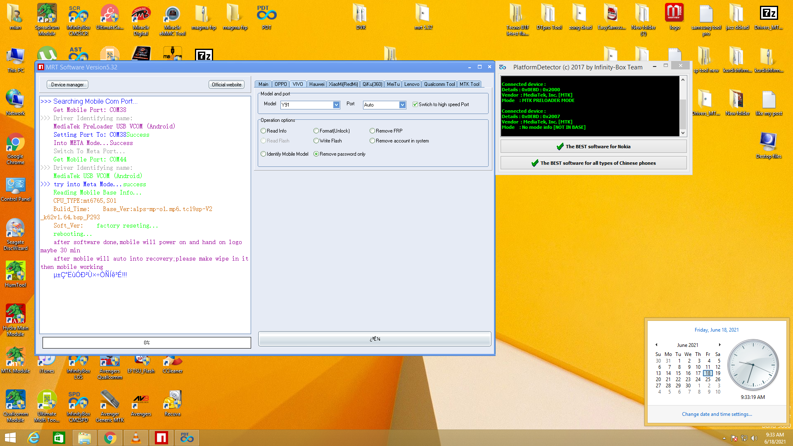Click Change date and time settings link

click(x=717, y=414)
